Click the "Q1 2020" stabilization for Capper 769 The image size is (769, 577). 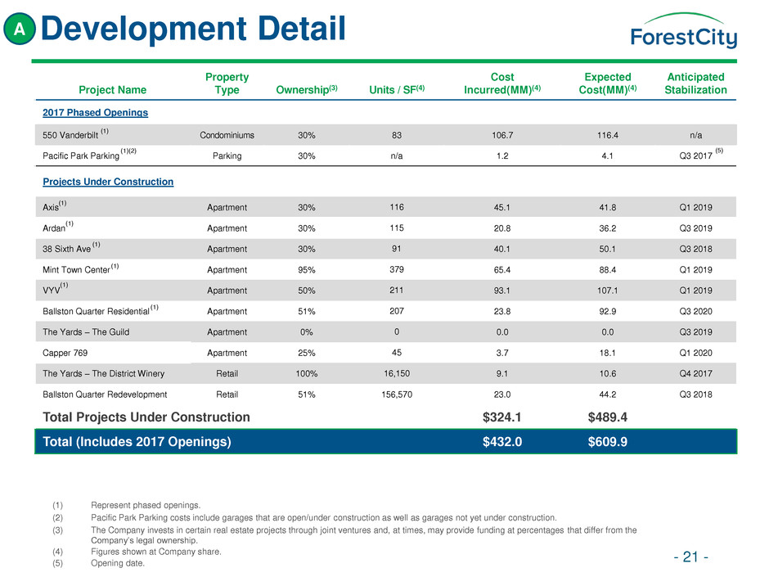click(695, 353)
